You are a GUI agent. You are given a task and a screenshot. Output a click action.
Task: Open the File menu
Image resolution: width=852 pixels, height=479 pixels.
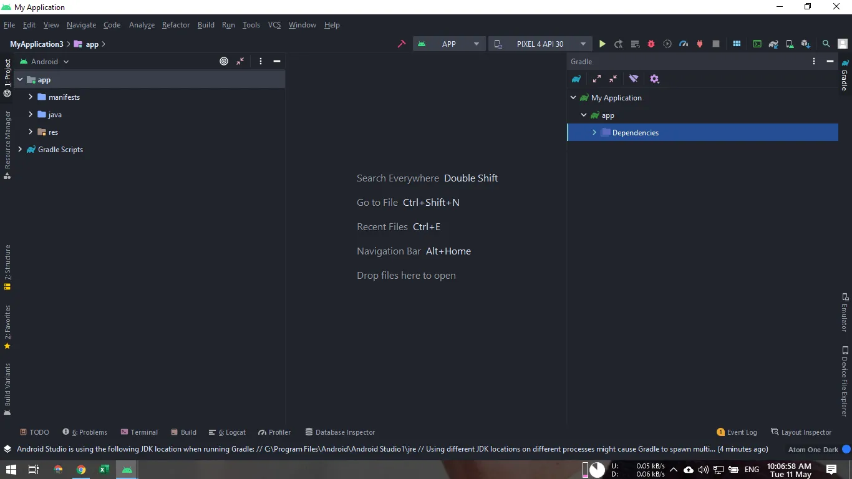tap(9, 25)
